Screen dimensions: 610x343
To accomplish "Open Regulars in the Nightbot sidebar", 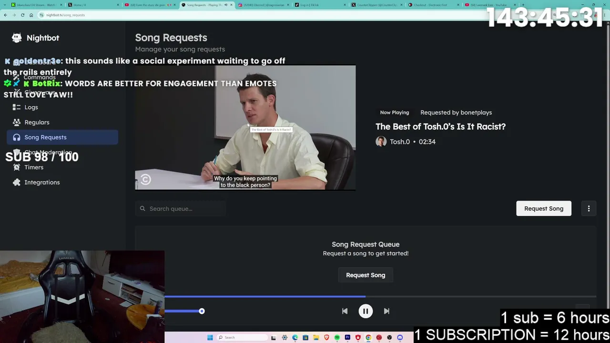I will tap(62, 122).
